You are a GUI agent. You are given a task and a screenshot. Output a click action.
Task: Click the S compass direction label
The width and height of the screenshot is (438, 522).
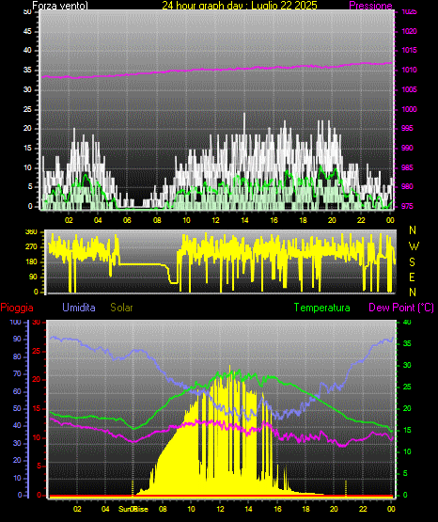[412, 262]
